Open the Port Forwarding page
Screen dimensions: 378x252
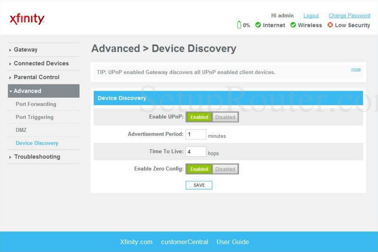(x=35, y=104)
